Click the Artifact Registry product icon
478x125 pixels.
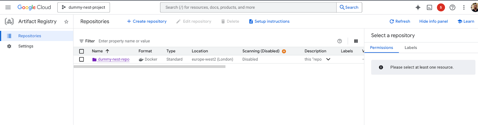(9, 21)
